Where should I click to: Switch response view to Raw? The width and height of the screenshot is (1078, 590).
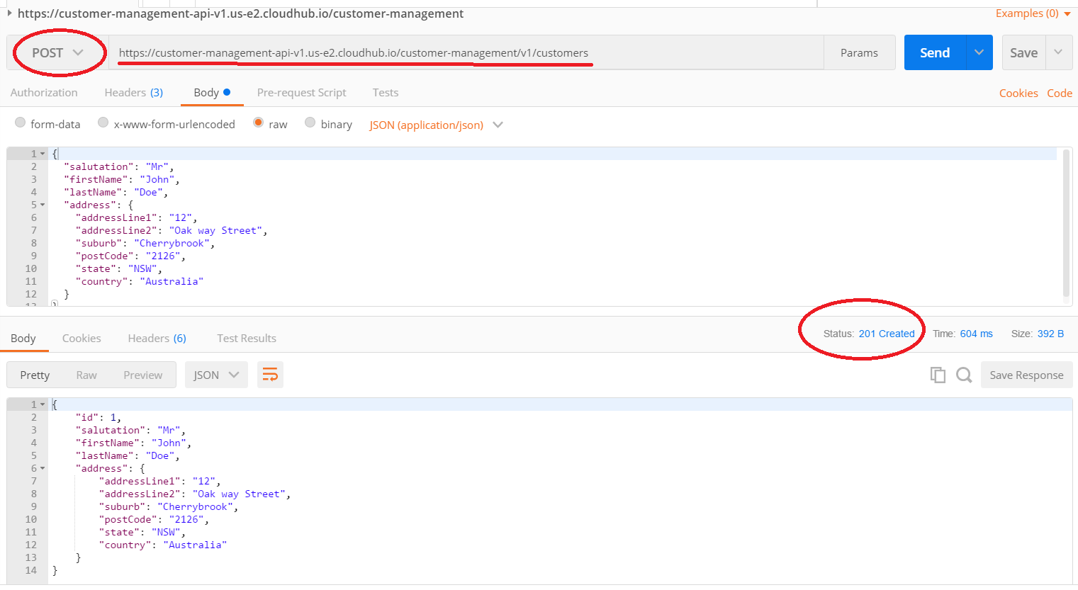coord(86,375)
